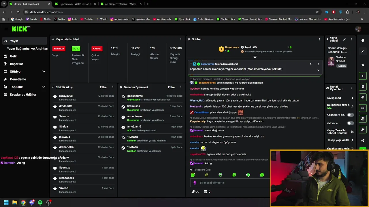The height and width of the screenshot is (207, 369).
Task: Open the info icon in right toolbar
Action: 363,41
